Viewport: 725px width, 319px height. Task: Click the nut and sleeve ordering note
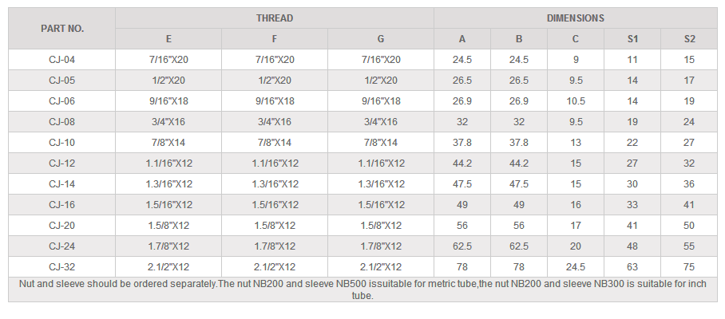pos(362,289)
